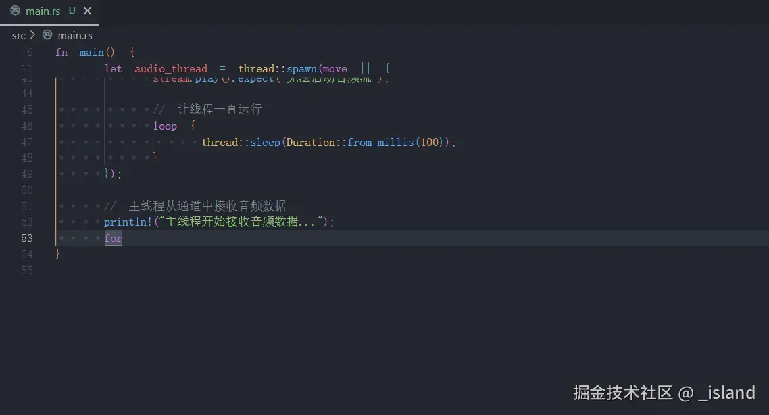
Task: Click the closing brace on line 54
Action: point(57,254)
